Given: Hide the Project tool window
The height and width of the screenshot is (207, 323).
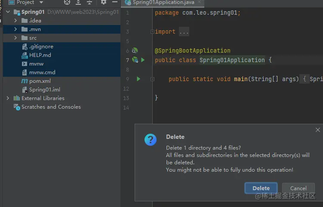Looking at the screenshot, I should click(x=115, y=2).
